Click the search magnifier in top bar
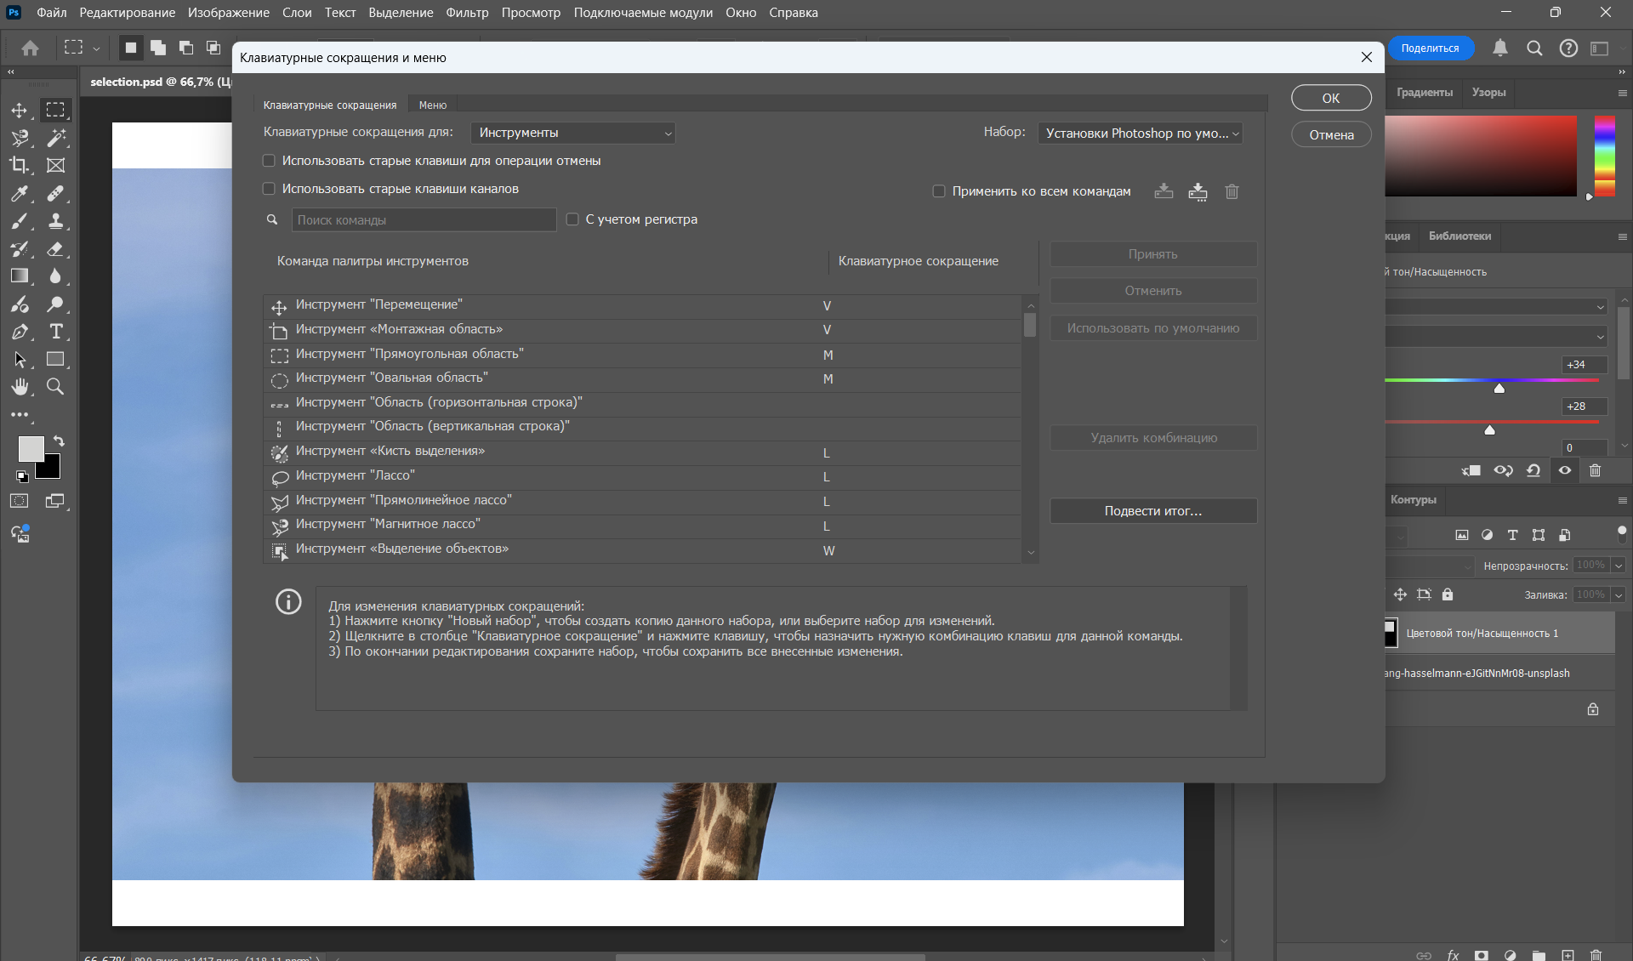The height and width of the screenshot is (961, 1633). (x=1534, y=48)
